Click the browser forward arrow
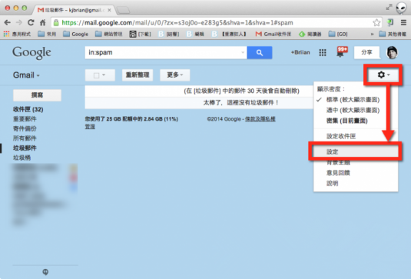The height and width of the screenshot is (279, 411). coord(19,22)
